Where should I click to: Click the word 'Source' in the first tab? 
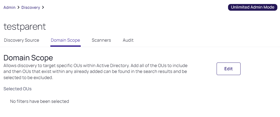pyautogui.click(x=32, y=40)
